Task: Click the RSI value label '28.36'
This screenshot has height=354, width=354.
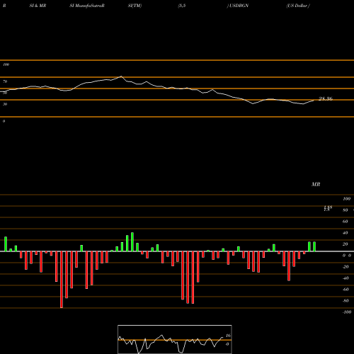Action: [x=326, y=98]
